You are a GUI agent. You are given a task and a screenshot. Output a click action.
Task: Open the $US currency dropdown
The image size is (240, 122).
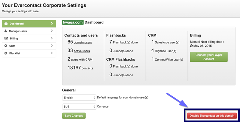point(79,107)
